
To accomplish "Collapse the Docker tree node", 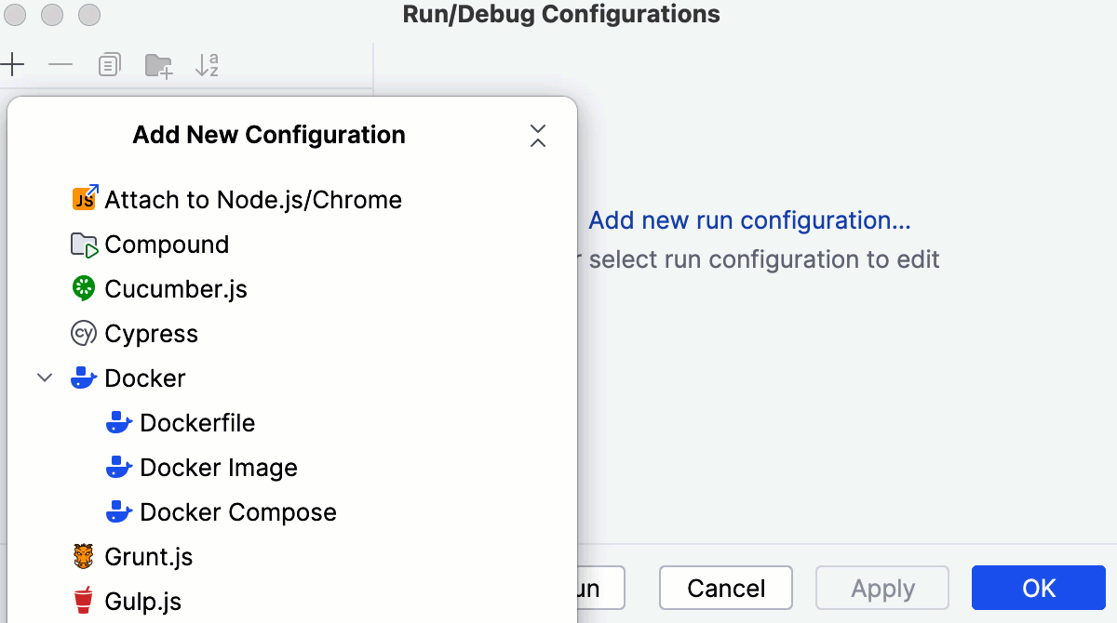I will pos(44,378).
